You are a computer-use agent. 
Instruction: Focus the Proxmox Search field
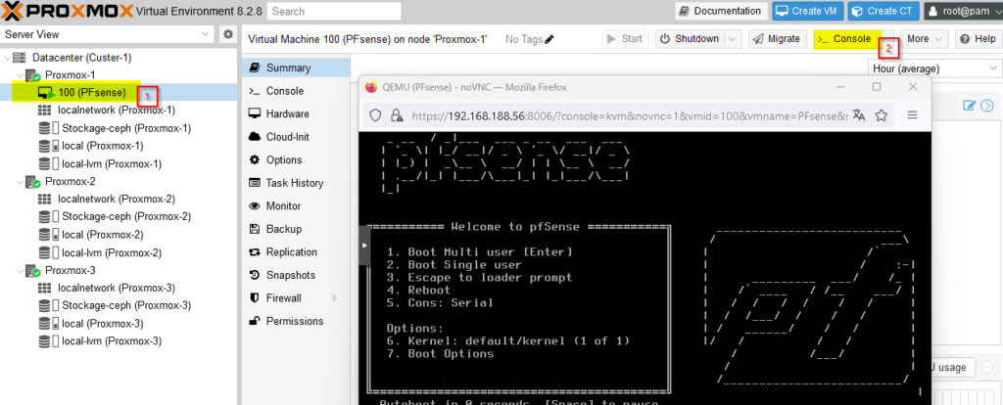click(x=334, y=11)
